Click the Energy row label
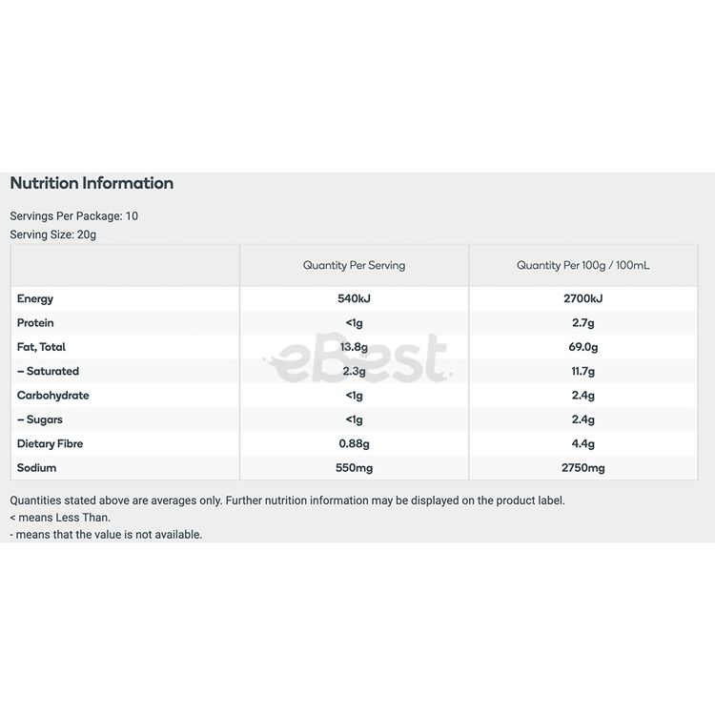 point(35,299)
